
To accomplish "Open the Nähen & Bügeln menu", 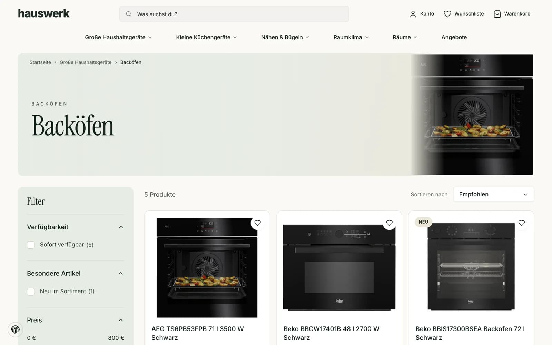I will pos(285,37).
